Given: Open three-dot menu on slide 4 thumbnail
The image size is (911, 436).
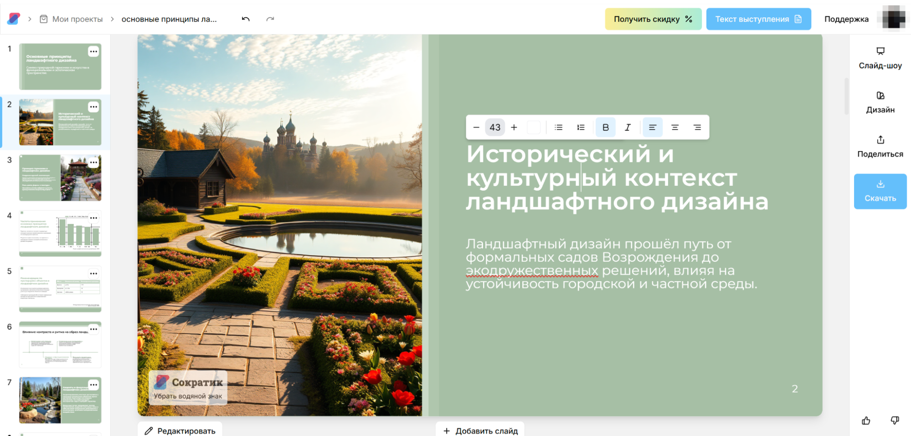Looking at the screenshot, I should (x=93, y=218).
